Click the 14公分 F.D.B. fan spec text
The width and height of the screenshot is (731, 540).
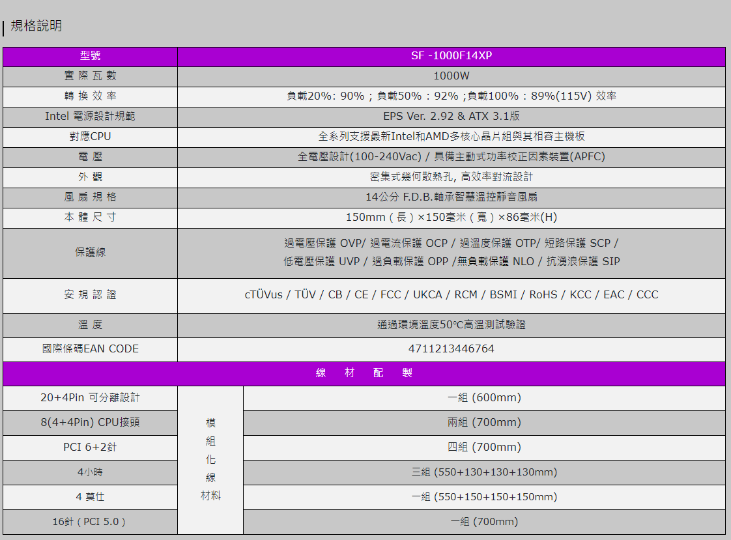point(451,197)
